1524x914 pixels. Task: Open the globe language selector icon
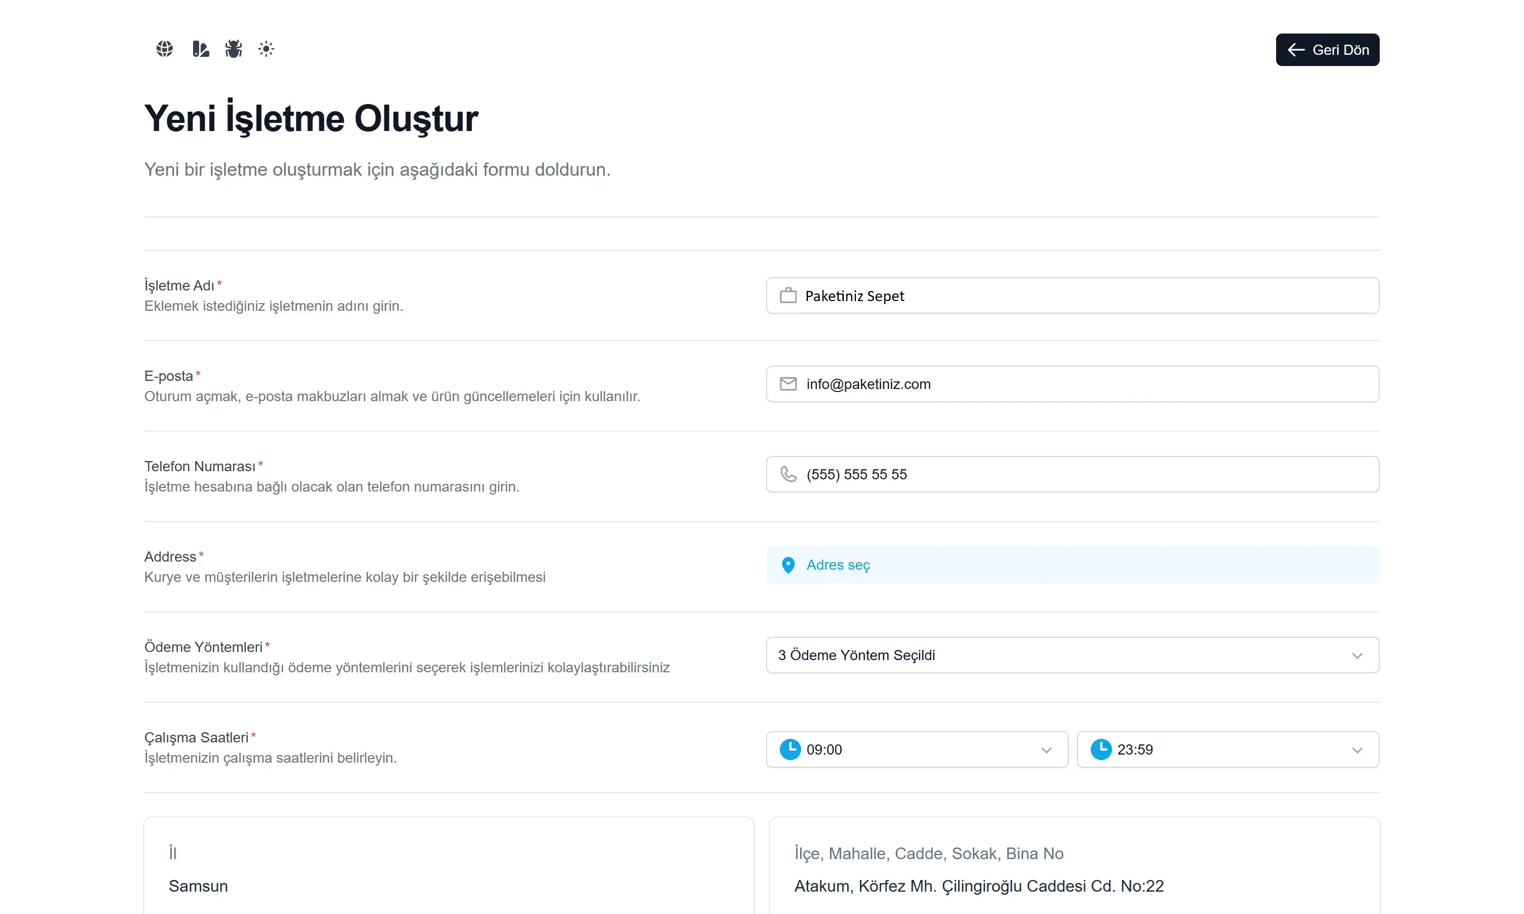tap(165, 49)
